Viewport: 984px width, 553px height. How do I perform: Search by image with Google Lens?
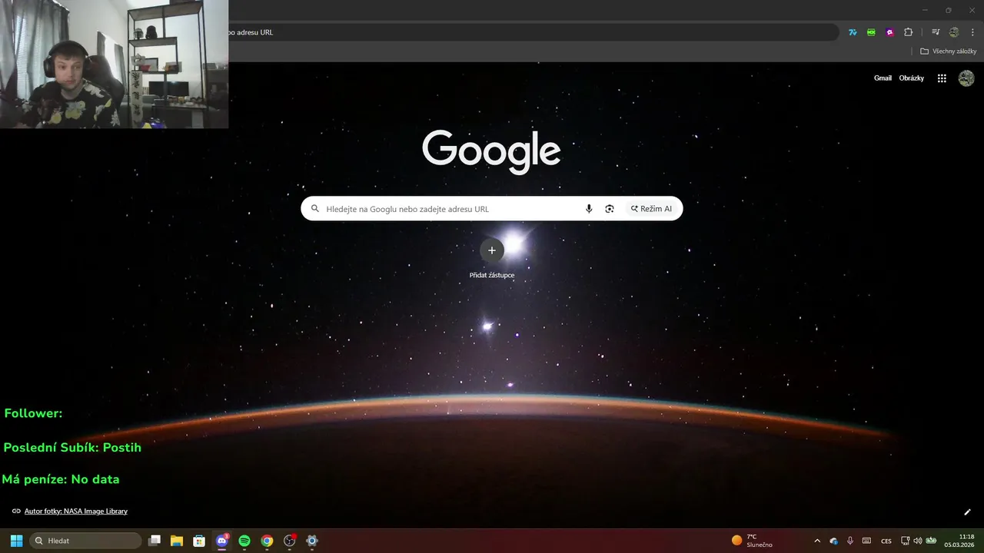coord(610,209)
